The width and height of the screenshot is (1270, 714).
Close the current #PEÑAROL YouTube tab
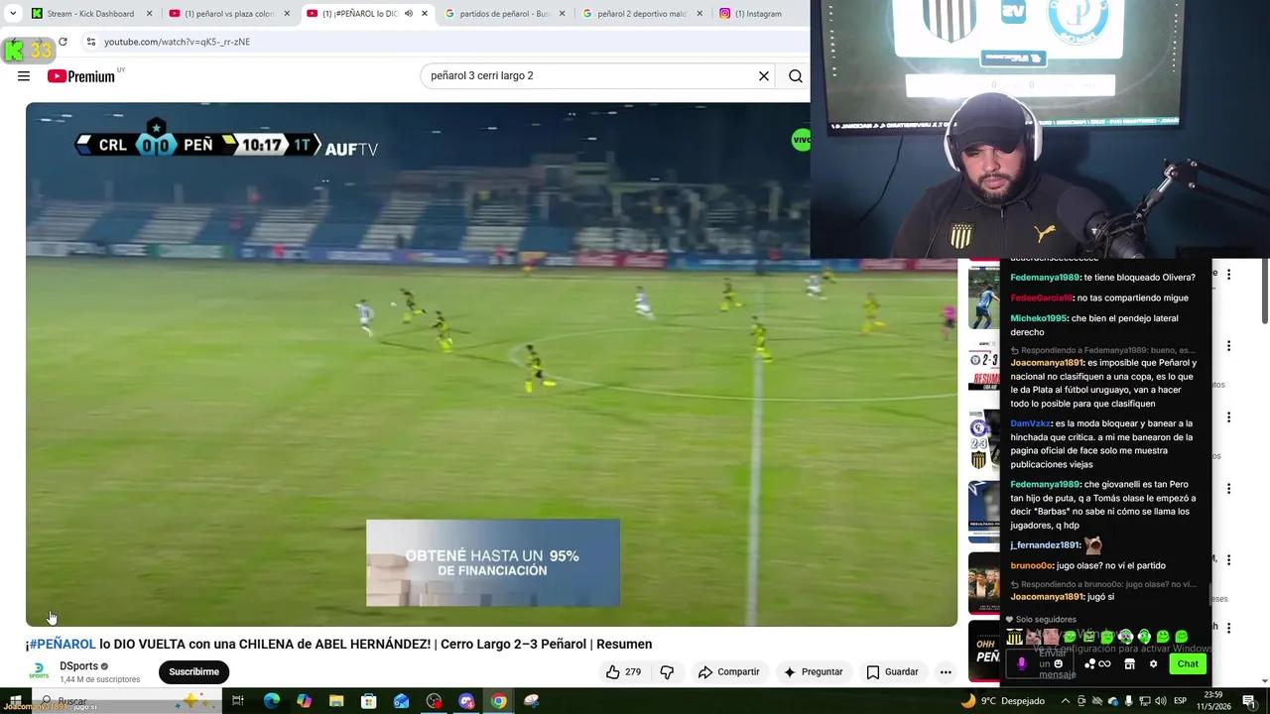(425, 14)
